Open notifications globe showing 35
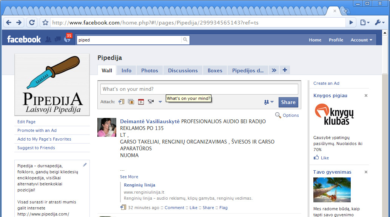Image resolution: width=390 pixels, height=217 pixels. click(67, 39)
